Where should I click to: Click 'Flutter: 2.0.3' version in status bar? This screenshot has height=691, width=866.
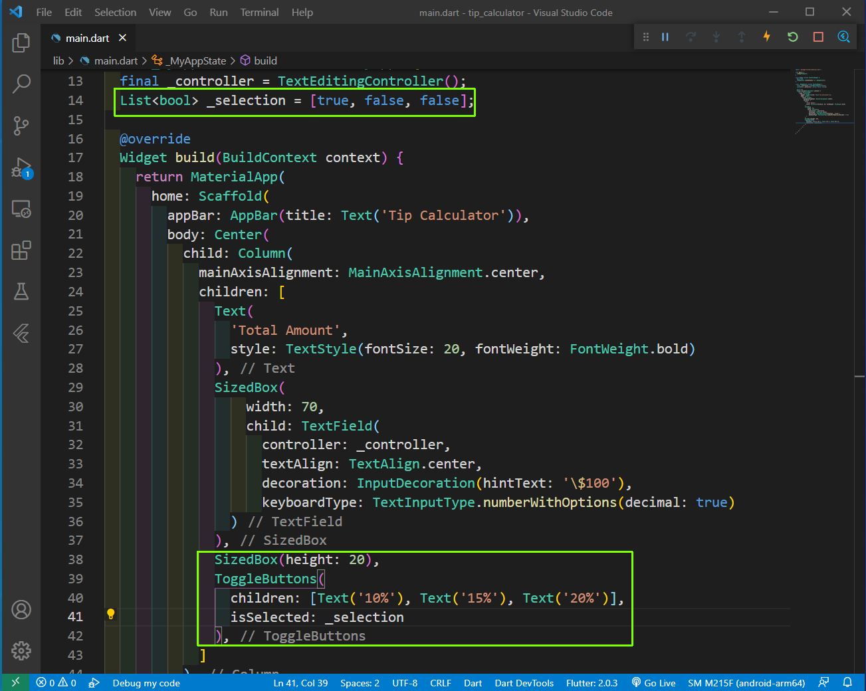(592, 683)
